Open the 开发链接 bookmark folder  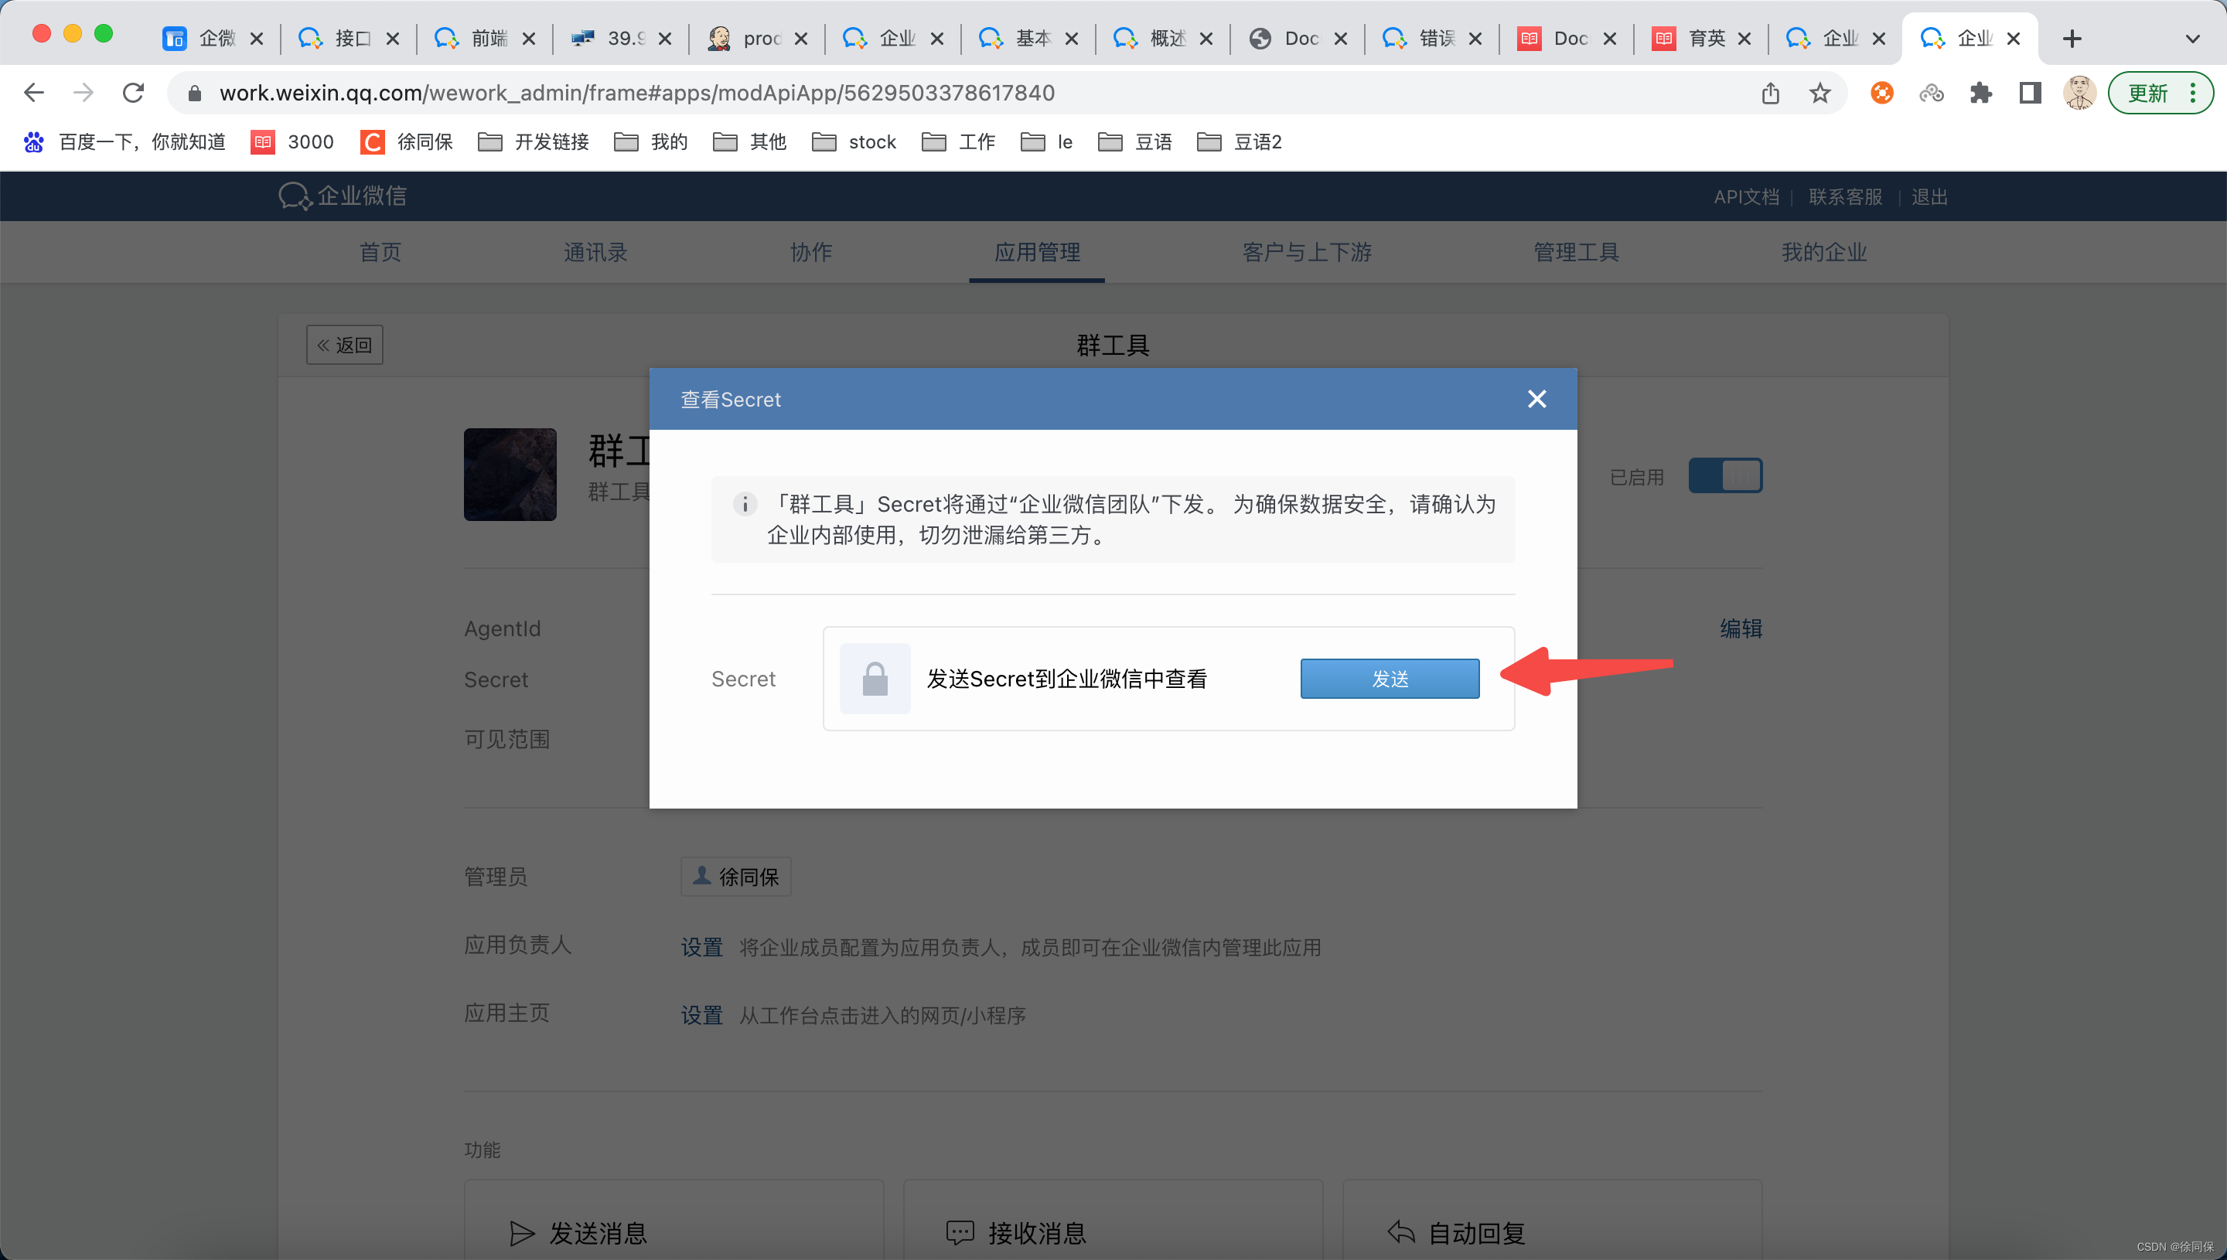[533, 142]
